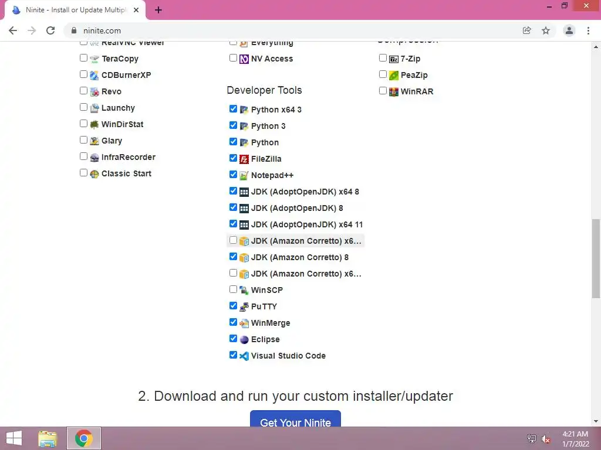Select the Ninite browser tab
Viewport: 601px width, 450px height.
pyautogui.click(x=75, y=10)
